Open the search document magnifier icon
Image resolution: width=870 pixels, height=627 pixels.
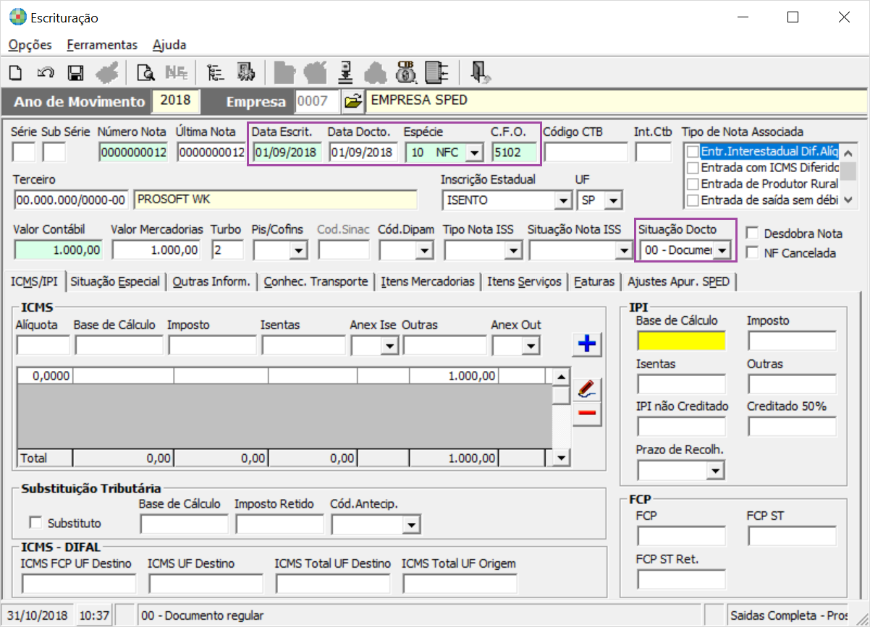pyautogui.click(x=145, y=72)
